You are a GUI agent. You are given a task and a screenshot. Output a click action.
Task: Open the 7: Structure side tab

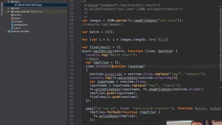(x=2, y=9)
